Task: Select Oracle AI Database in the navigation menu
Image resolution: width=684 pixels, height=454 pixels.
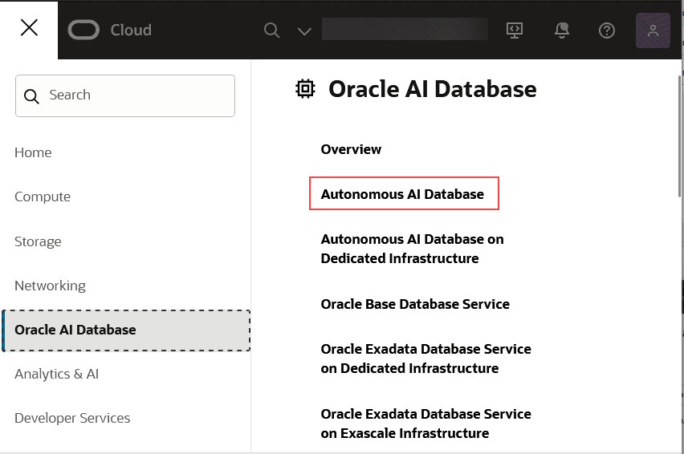Action: 126,330
